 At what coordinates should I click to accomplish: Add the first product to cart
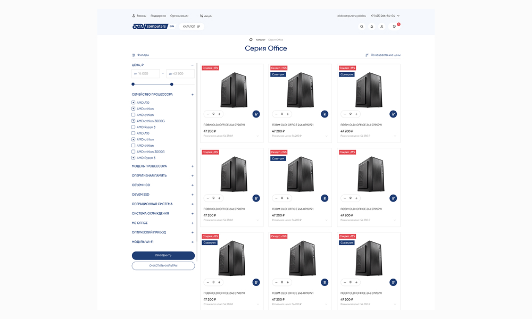[256, 114]
